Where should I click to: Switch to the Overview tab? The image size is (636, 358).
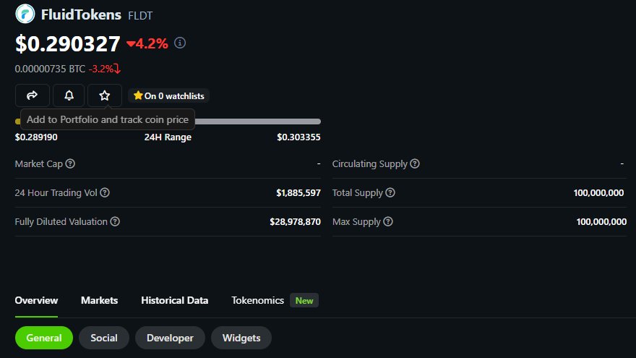coord(37,300)
